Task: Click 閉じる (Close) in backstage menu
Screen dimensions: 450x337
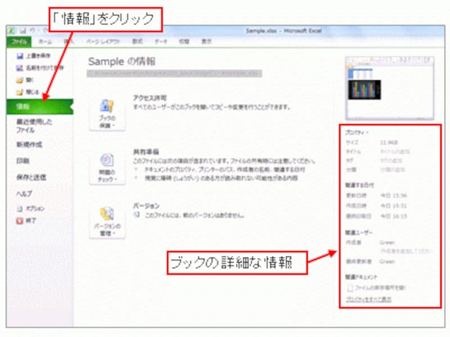Action: point(28,92)
